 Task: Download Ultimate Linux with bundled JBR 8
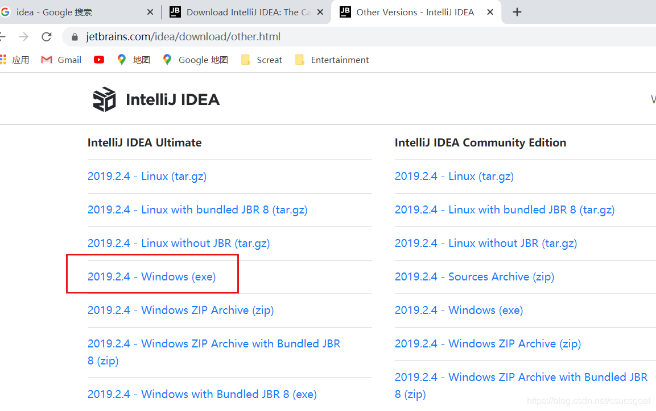pyautogui.click(x=197, y=209)
